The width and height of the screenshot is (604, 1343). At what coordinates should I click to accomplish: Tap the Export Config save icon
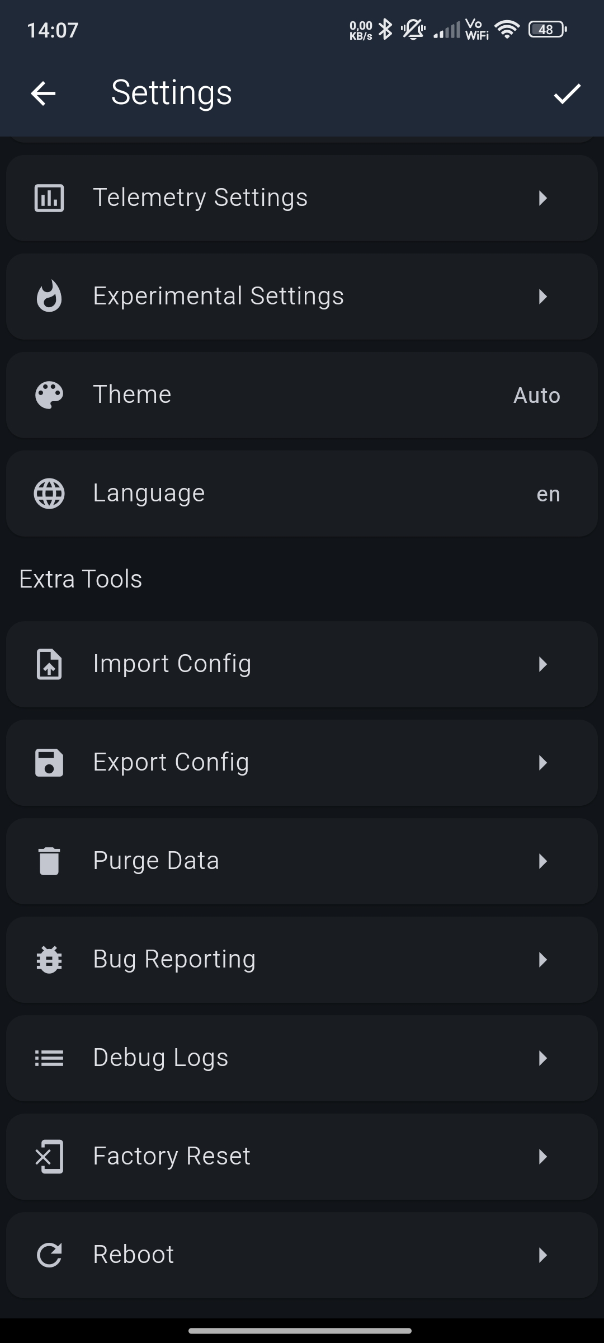click(x=49, y=763)
